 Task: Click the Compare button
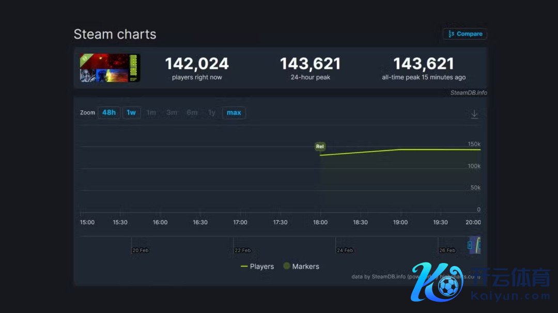point(465,34)
